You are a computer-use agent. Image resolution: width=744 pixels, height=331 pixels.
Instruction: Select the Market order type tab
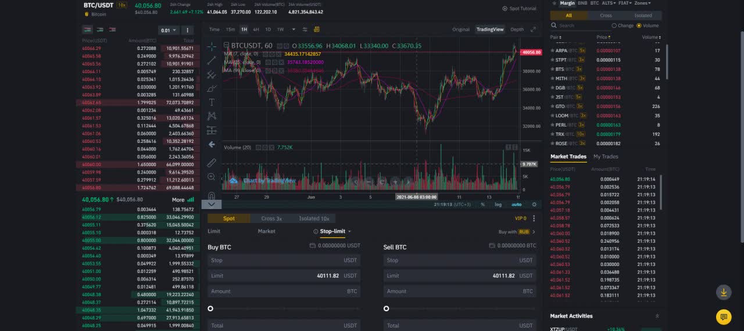(x=266, y=231)
